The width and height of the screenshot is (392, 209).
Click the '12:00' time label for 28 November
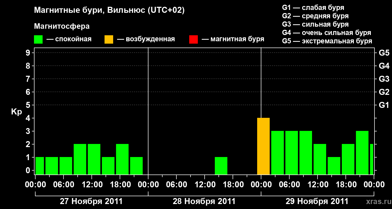[x=205, y=185]
